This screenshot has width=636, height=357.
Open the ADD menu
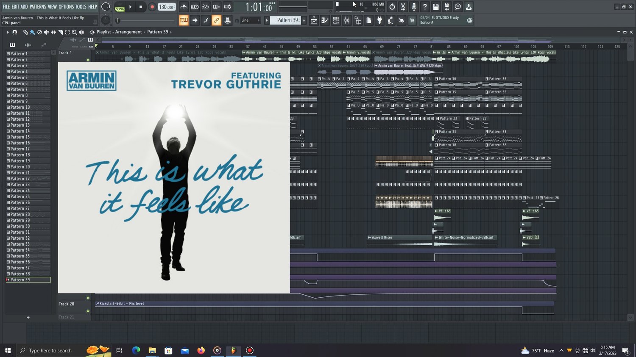coord(24,7)
